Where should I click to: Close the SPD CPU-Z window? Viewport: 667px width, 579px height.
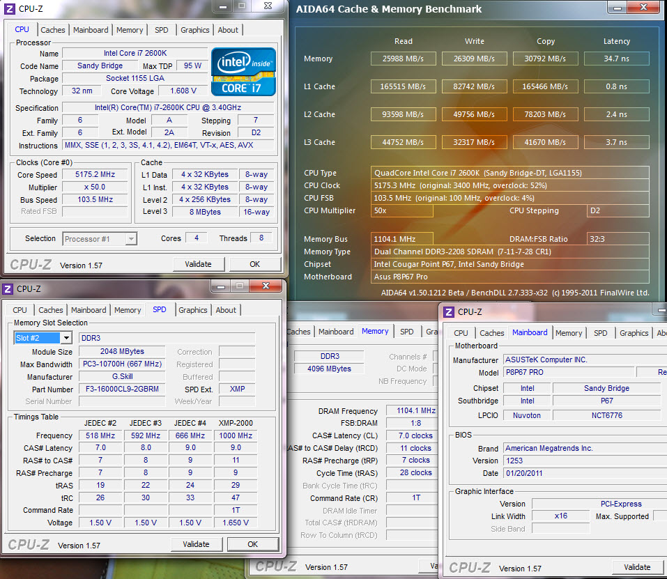pos(266,286)
